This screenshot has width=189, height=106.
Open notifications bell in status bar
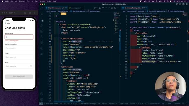pyautogui.click(x=186, y=104)
